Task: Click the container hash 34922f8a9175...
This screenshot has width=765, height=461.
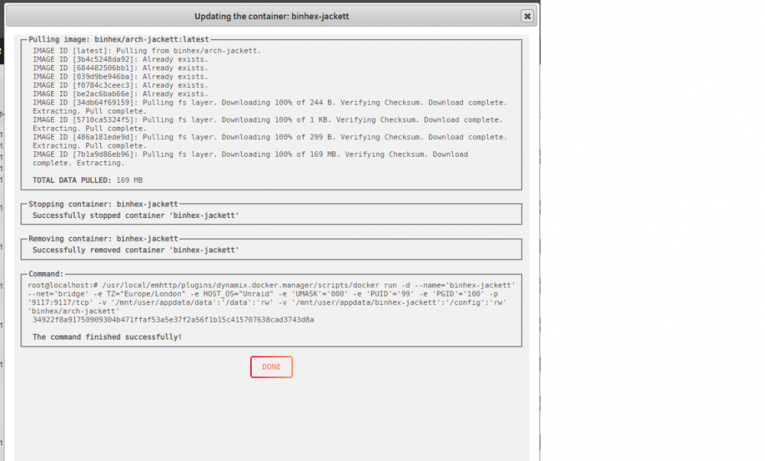Action: click(173, 320)
